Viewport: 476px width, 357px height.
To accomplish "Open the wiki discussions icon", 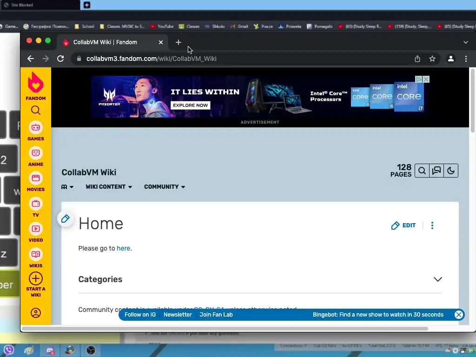I will [x=436, y=171].
